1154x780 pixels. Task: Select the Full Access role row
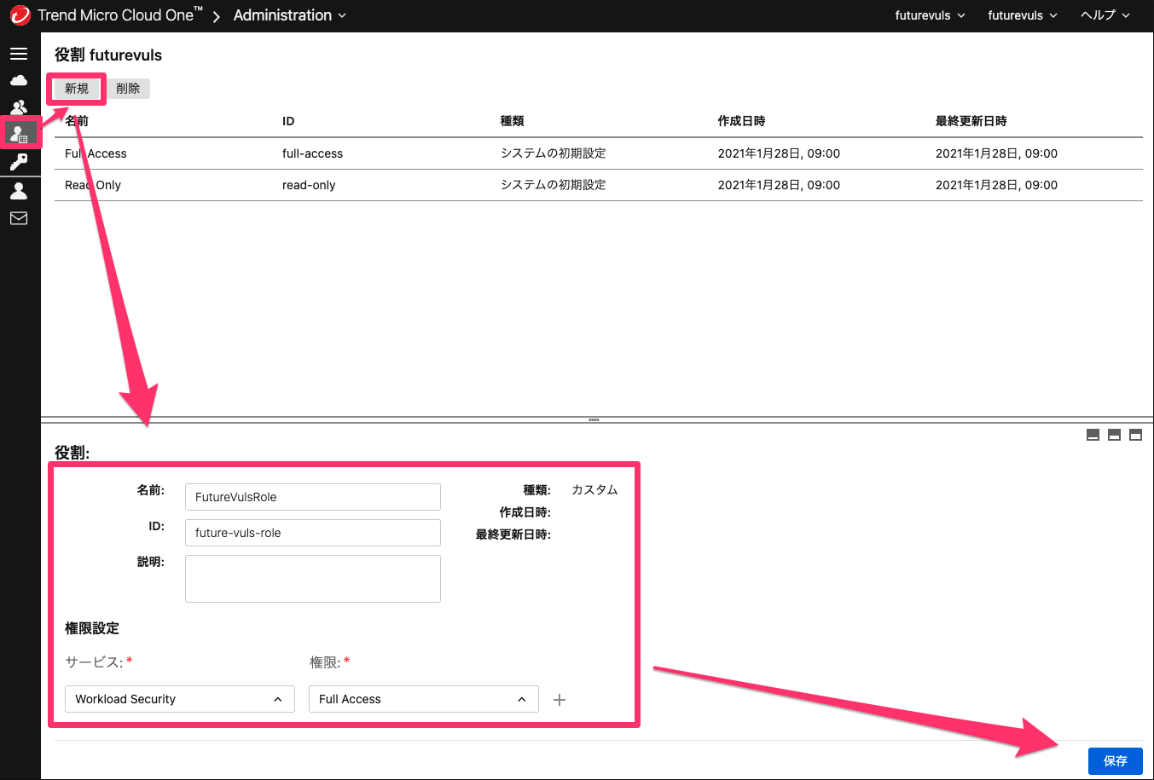(x=599, y=153)
